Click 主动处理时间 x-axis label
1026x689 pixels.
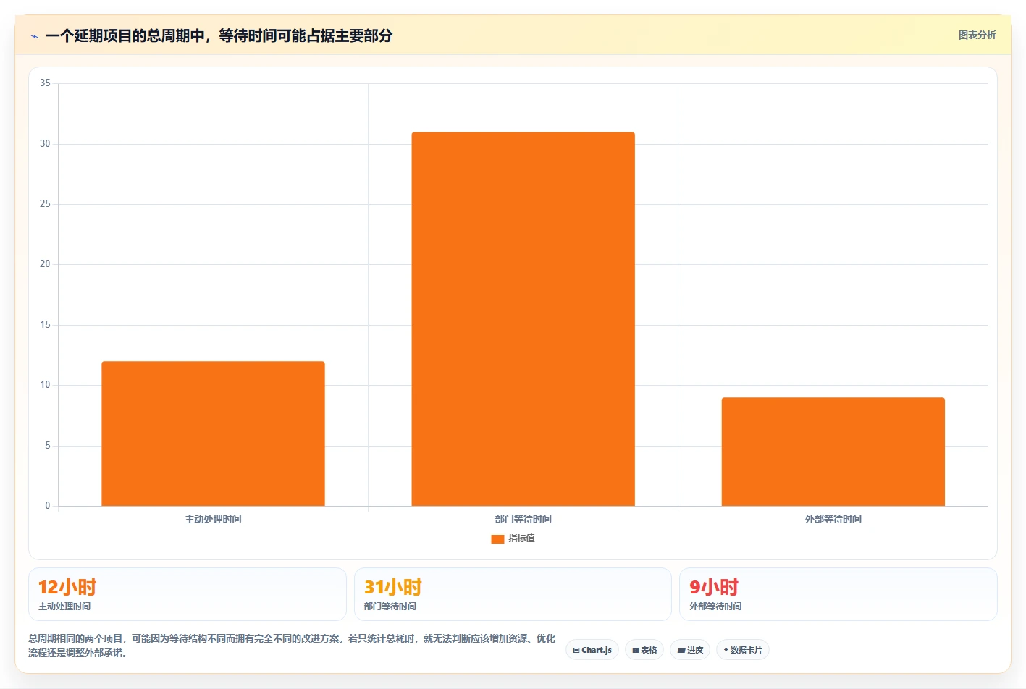click(x=213, y=519)
